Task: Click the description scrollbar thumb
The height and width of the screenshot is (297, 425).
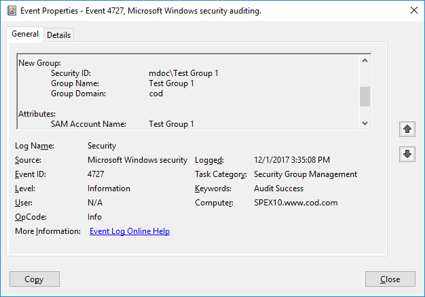Action: click(x=365, y=97)
